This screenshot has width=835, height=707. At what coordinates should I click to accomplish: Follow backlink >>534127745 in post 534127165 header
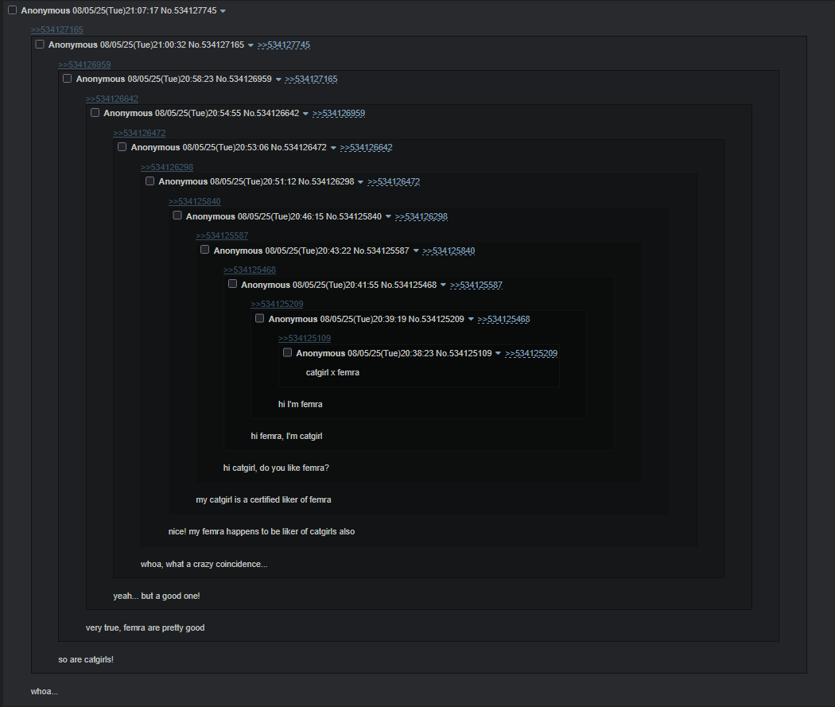tap(283, 45)
